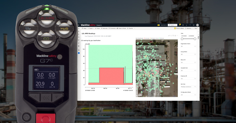The image size is (236, 123).
Task: Open the Pages toolbar item
Action: [x=84, y=28]
